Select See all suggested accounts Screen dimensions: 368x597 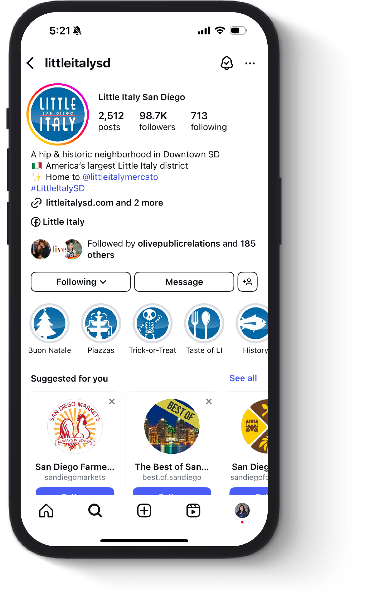click(x=243, y=378)
